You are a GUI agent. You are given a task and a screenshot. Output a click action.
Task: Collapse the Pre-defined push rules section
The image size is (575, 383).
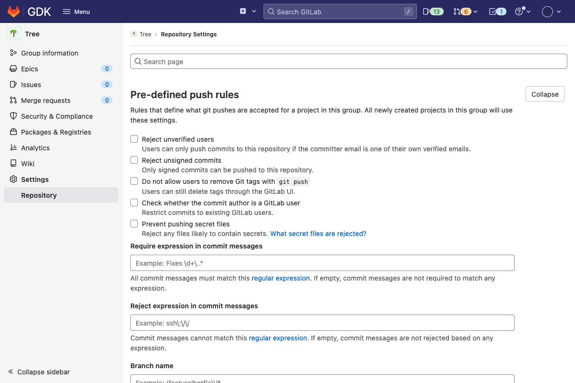544,94
